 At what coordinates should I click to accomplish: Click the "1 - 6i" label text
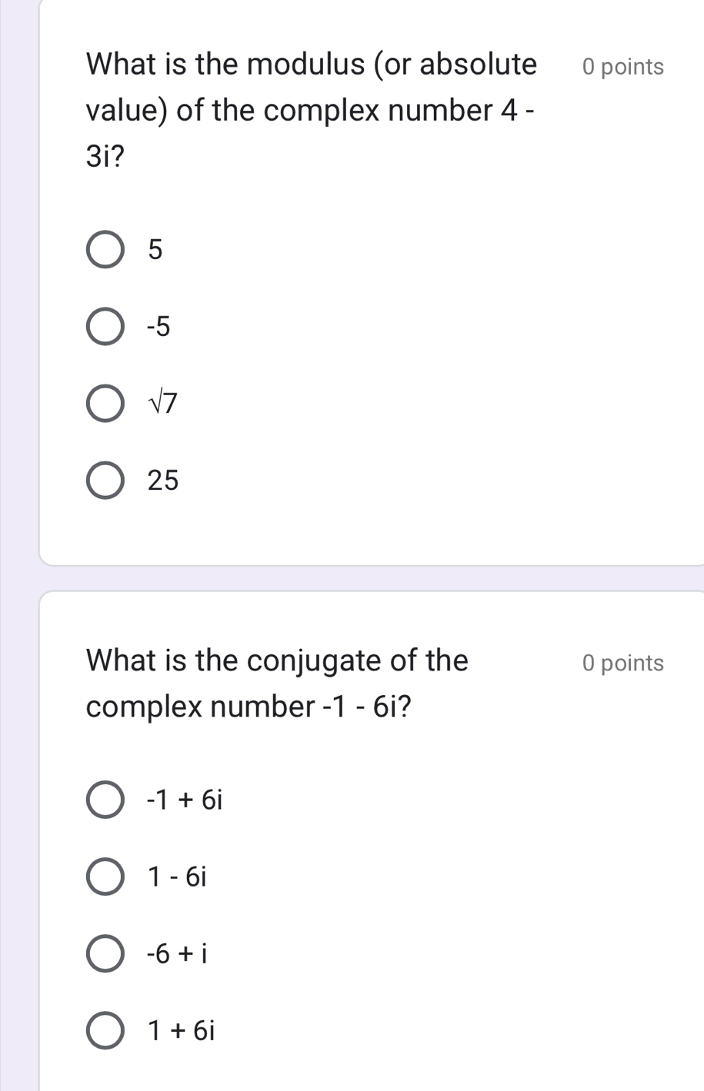(x=179, y=876)
